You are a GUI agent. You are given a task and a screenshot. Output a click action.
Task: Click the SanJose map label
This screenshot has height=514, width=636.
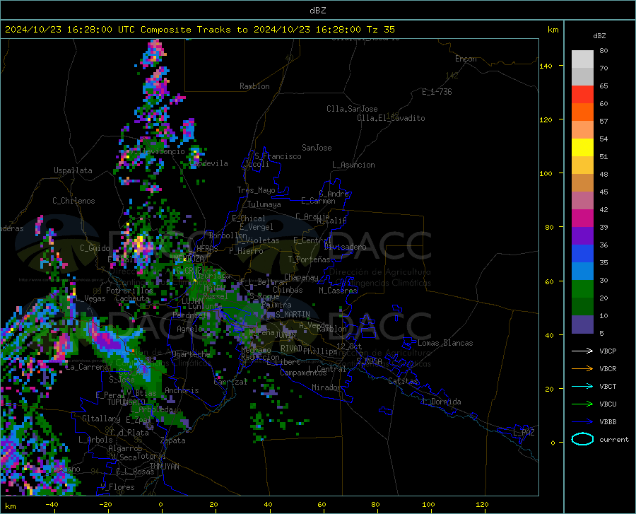pyautogui.click(x=317, y=148)
